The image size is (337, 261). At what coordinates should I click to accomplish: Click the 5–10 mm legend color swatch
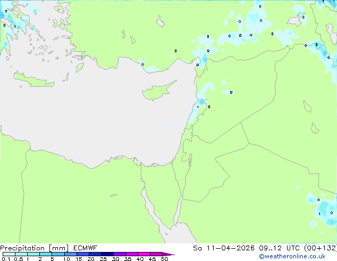tap(58, 254)
